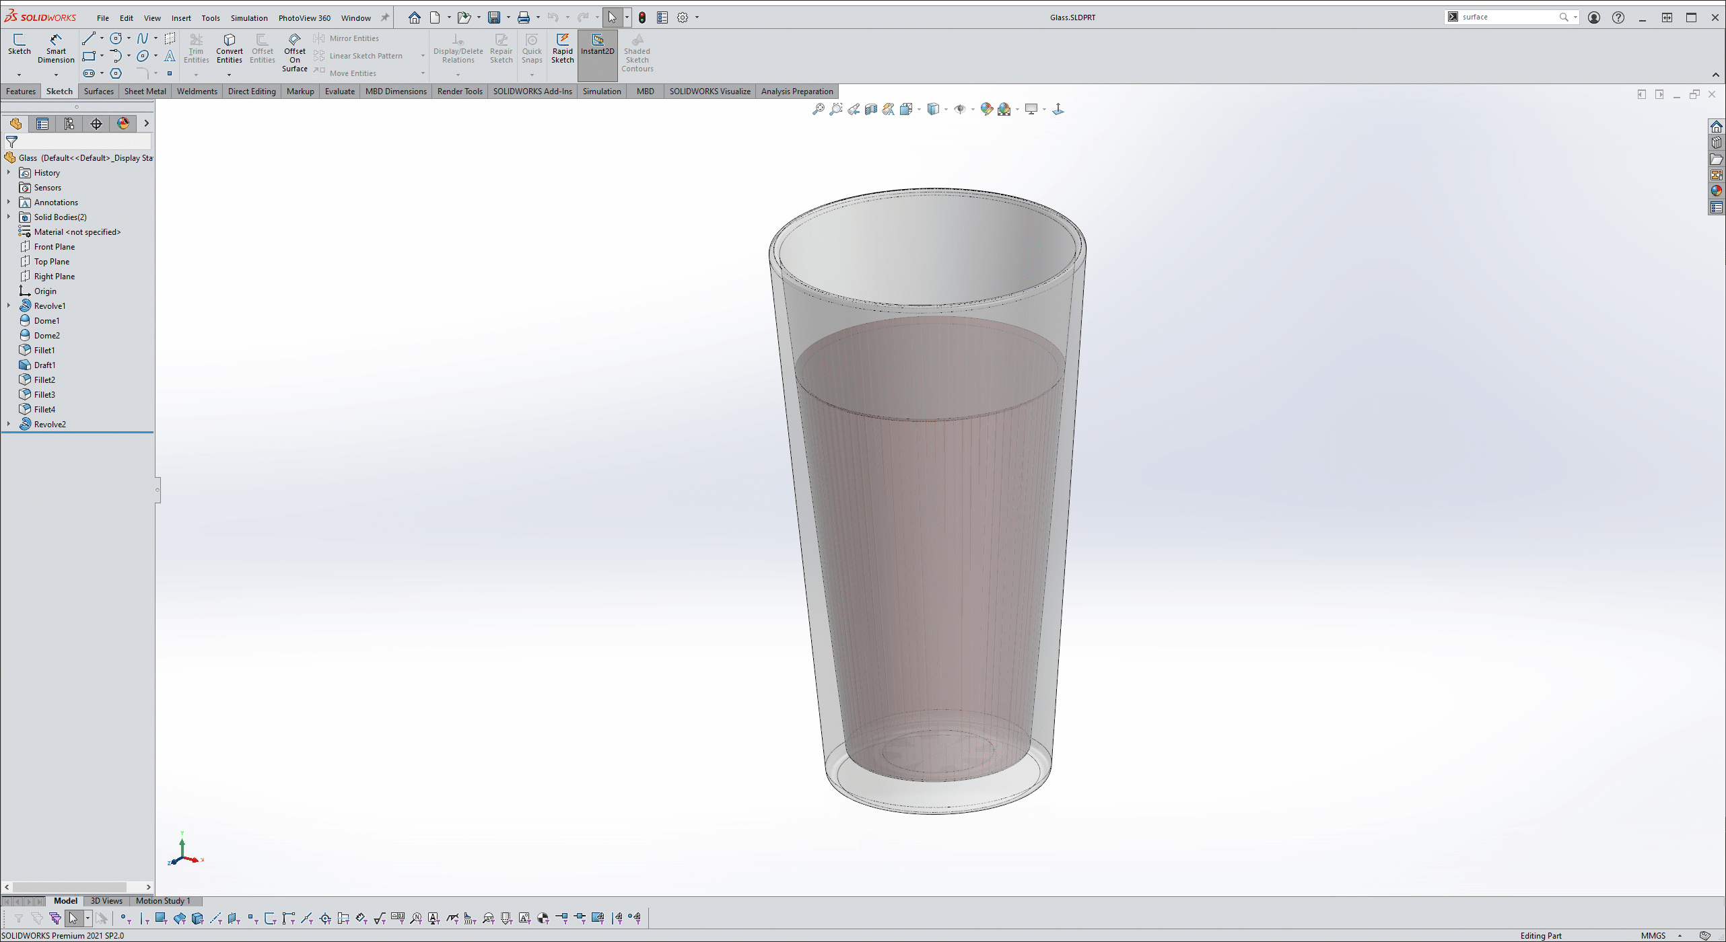Image resolution: width=1726 pixels, height=942 pixels.
Task: Open MMGS unit system status button
Action: click(1653, 935)
